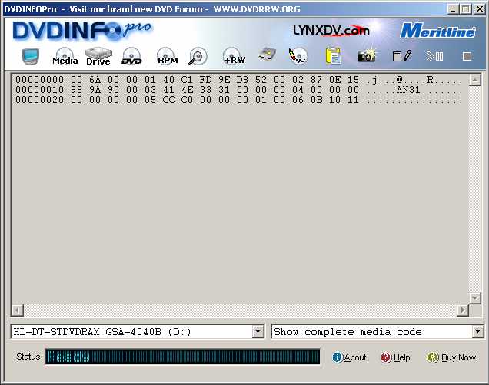
Task: Click the horizontal scrollbar right arrow
Action: tap(463, 310)
